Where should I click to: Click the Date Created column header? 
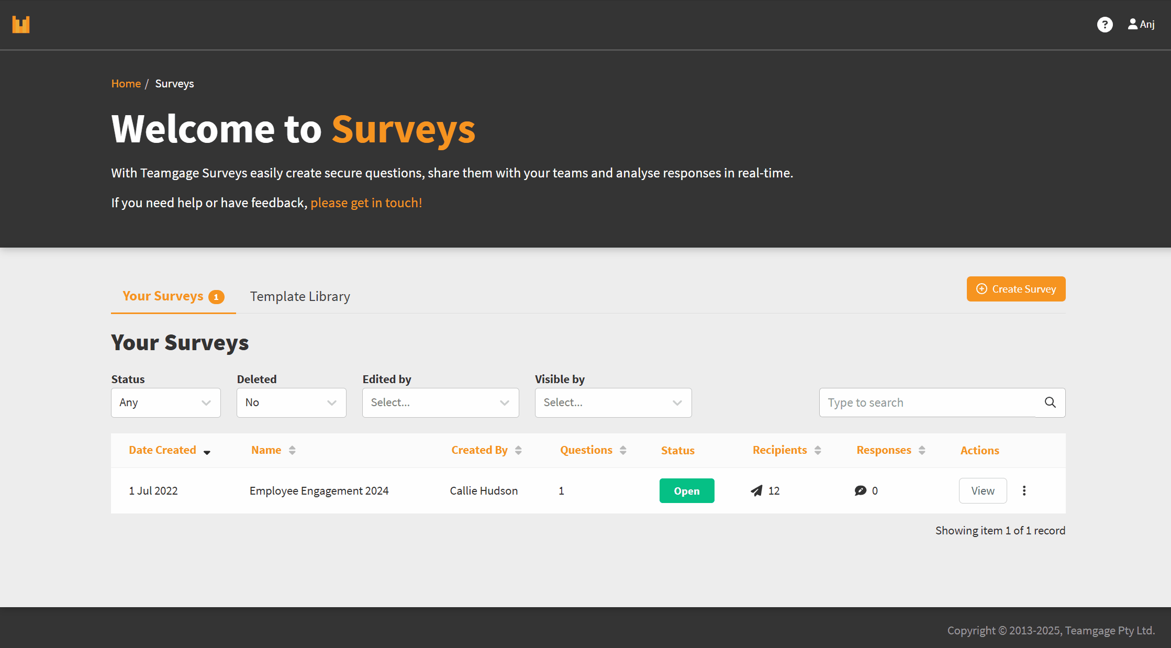click(162, 450)
